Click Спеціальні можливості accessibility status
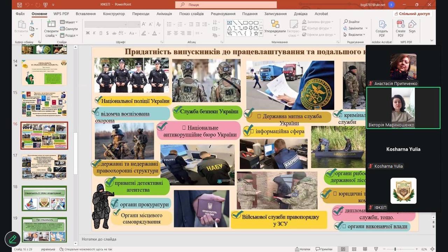 [86, 249]
